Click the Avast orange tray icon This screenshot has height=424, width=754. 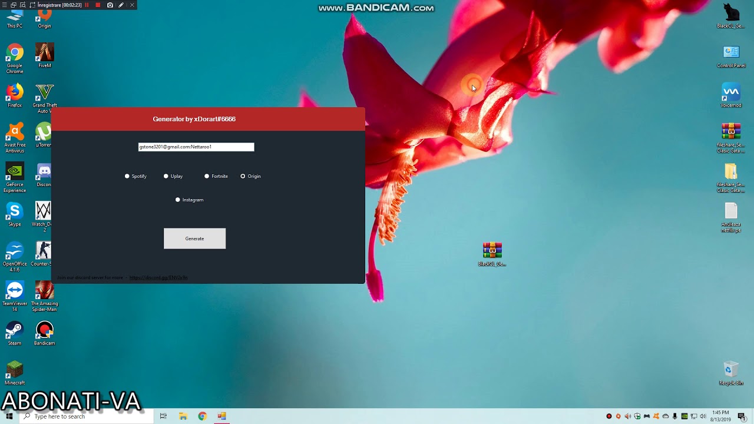656,416
